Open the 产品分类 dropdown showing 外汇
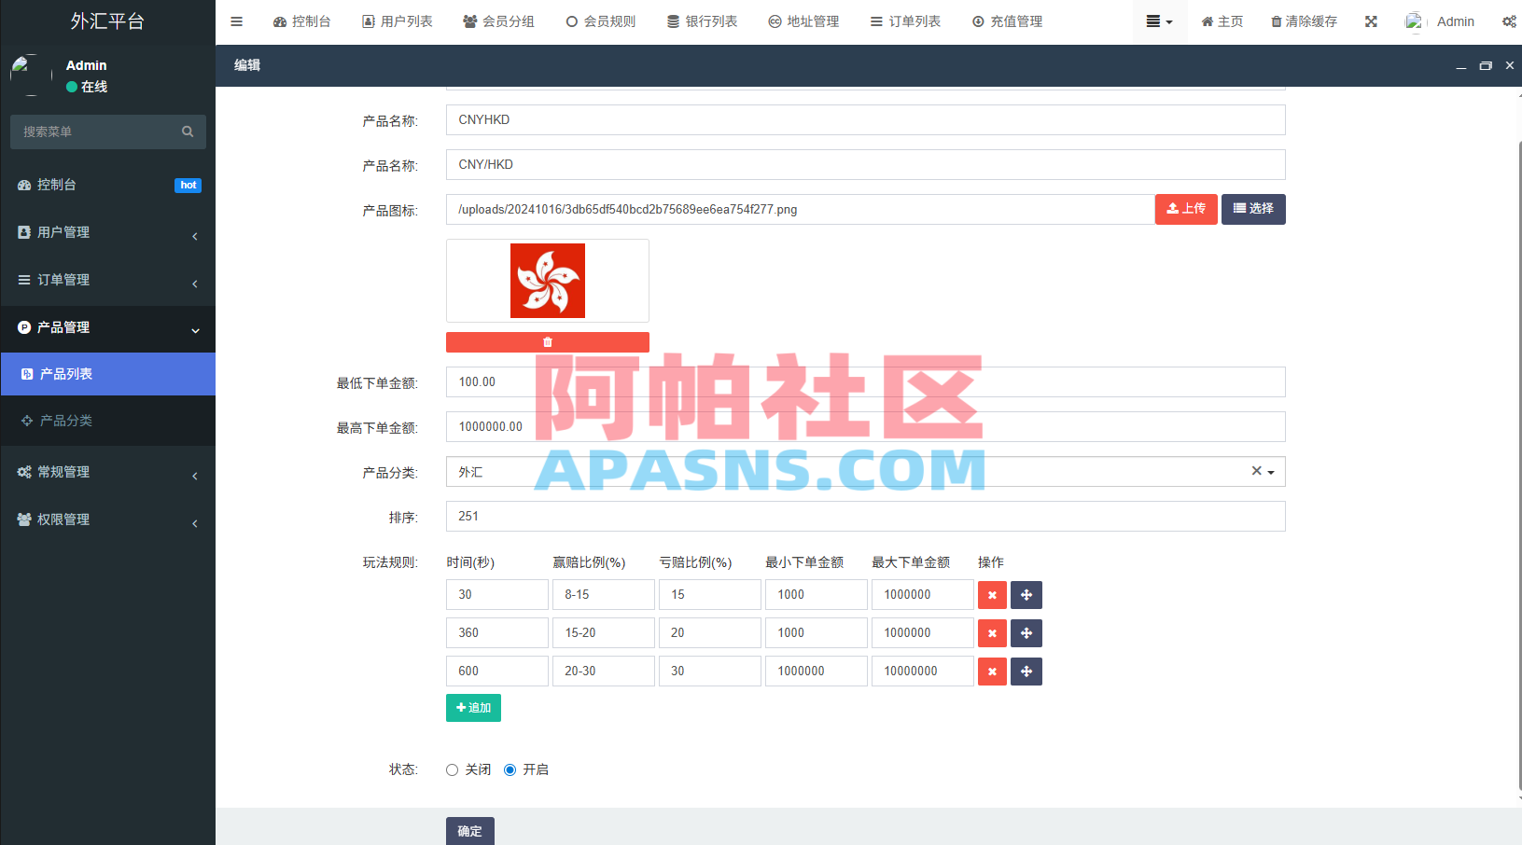 [865, 472]
